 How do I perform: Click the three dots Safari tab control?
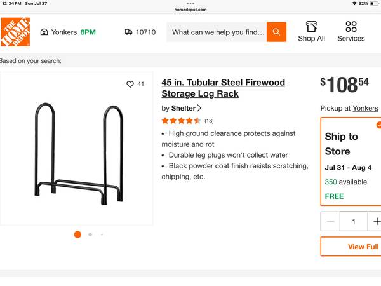[190, 3]
